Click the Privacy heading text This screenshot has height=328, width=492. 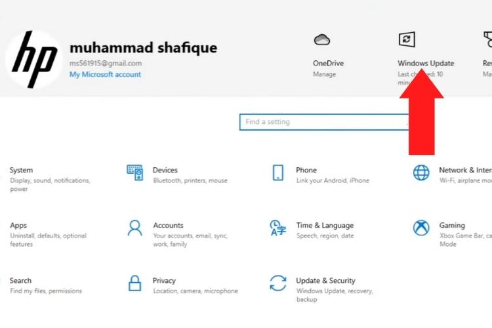(x=164, y=281)
